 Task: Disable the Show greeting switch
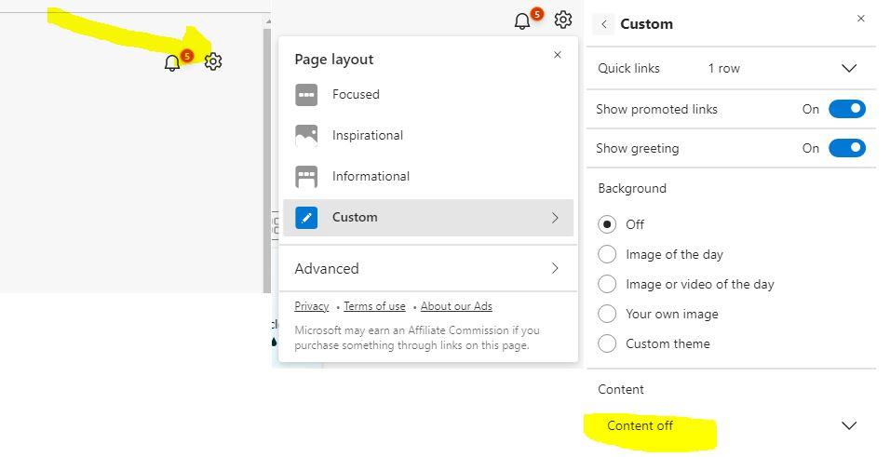click(846, 148)
